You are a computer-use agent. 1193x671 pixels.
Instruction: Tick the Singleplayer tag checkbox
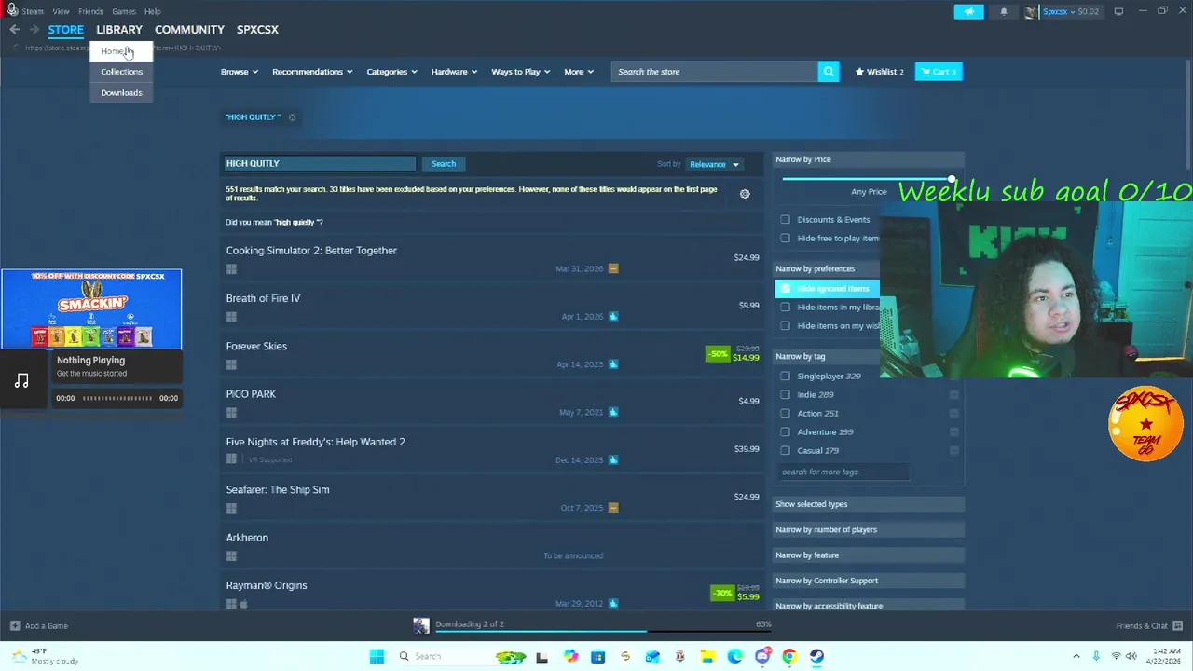[x=785, y=377]
